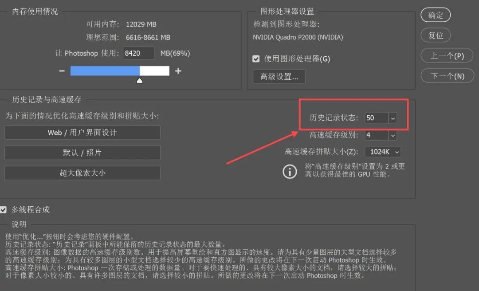Uncheck the 多线程合成 option
Screen dimensions: 479x291
point(4,210)
